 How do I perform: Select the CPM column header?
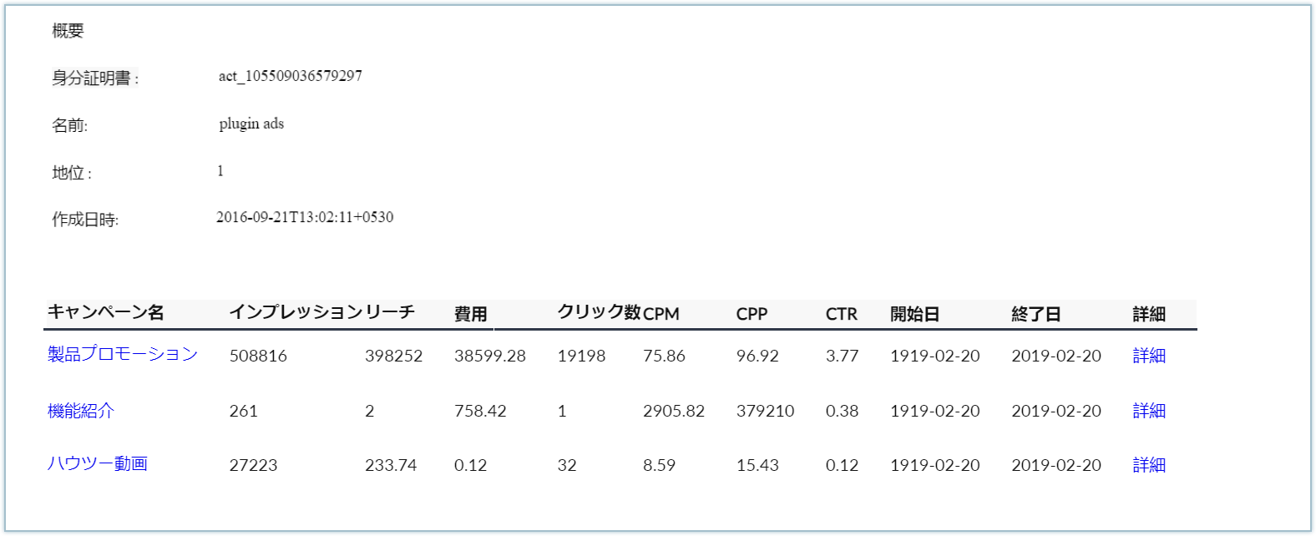coord(661,314)
